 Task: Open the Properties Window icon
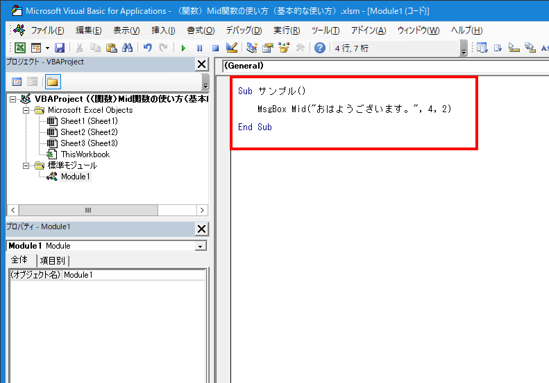tap(268, 48)
